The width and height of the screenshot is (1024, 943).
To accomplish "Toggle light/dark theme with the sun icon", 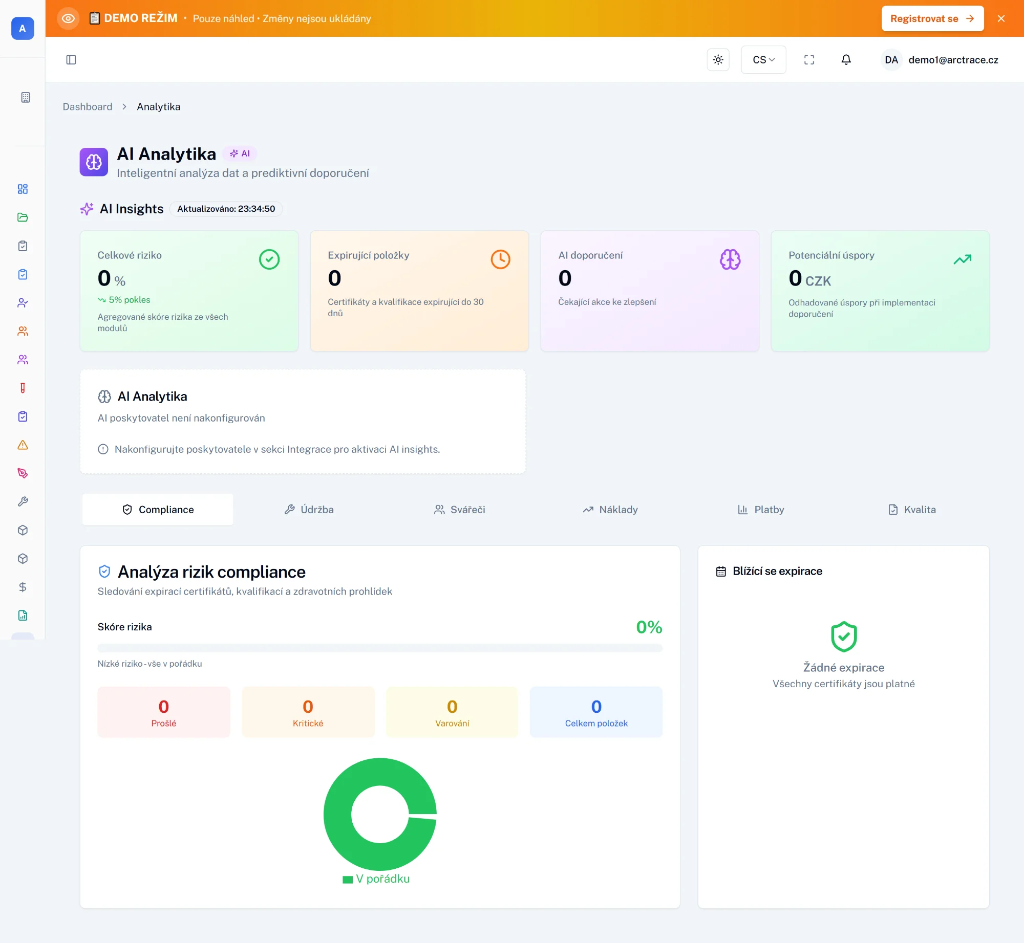I will [x=718, y=59].
